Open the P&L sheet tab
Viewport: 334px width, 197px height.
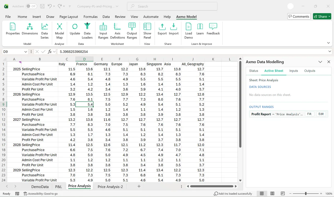click(58, 187)
